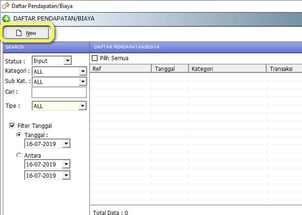Click the Kategori column header
Image resolution: width=302 pixels, height=215 pixels.
click(x=228, y=69)
